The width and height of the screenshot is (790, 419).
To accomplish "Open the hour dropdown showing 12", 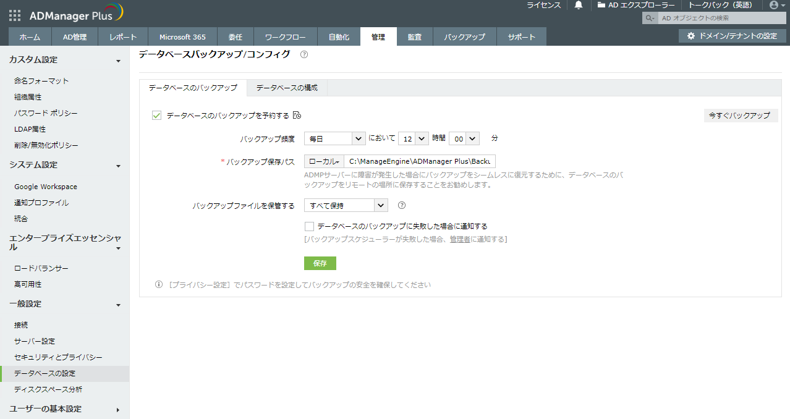I will coord(413,139).
